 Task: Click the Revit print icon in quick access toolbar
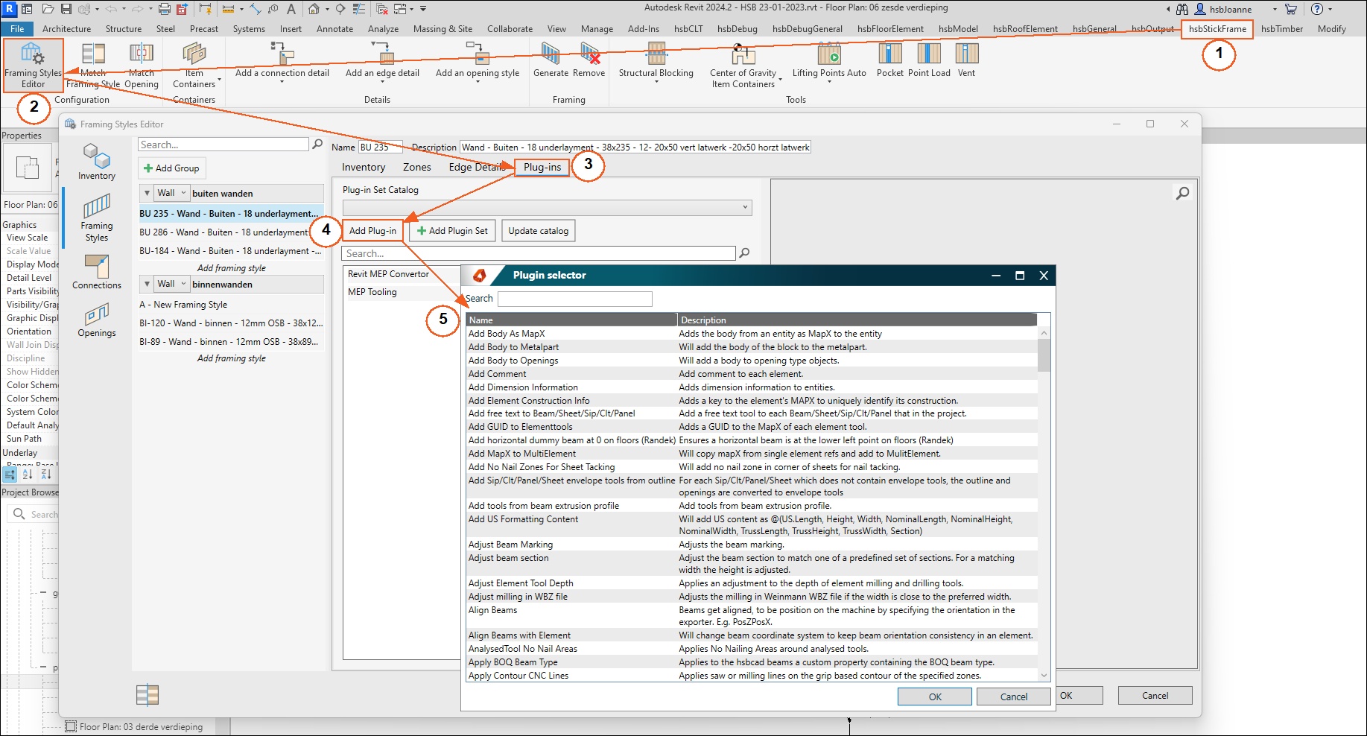click(x=164, y=9)
